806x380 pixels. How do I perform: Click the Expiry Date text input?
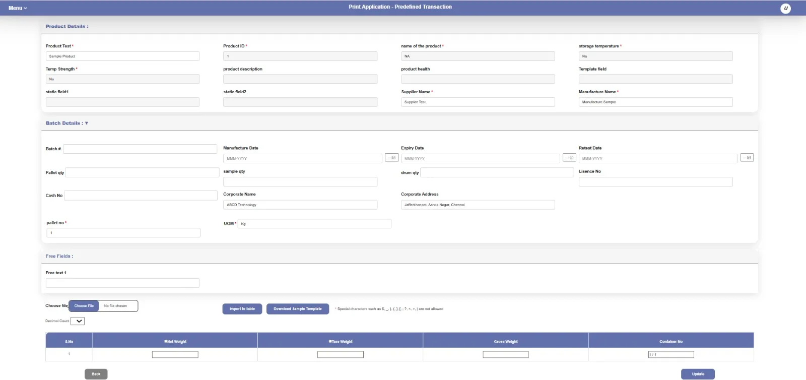[481, 159]
